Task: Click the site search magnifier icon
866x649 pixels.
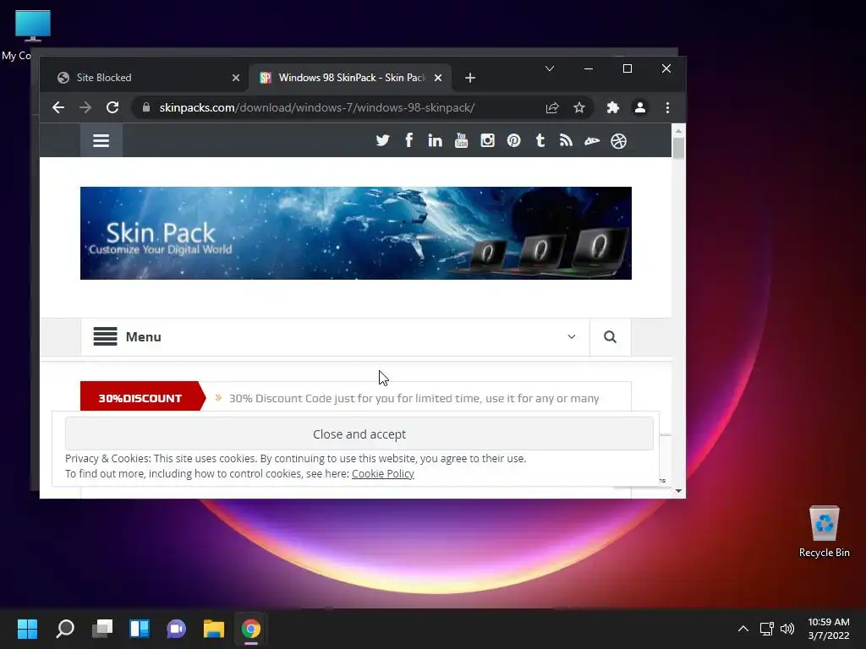Action: (x=610, y=336)
